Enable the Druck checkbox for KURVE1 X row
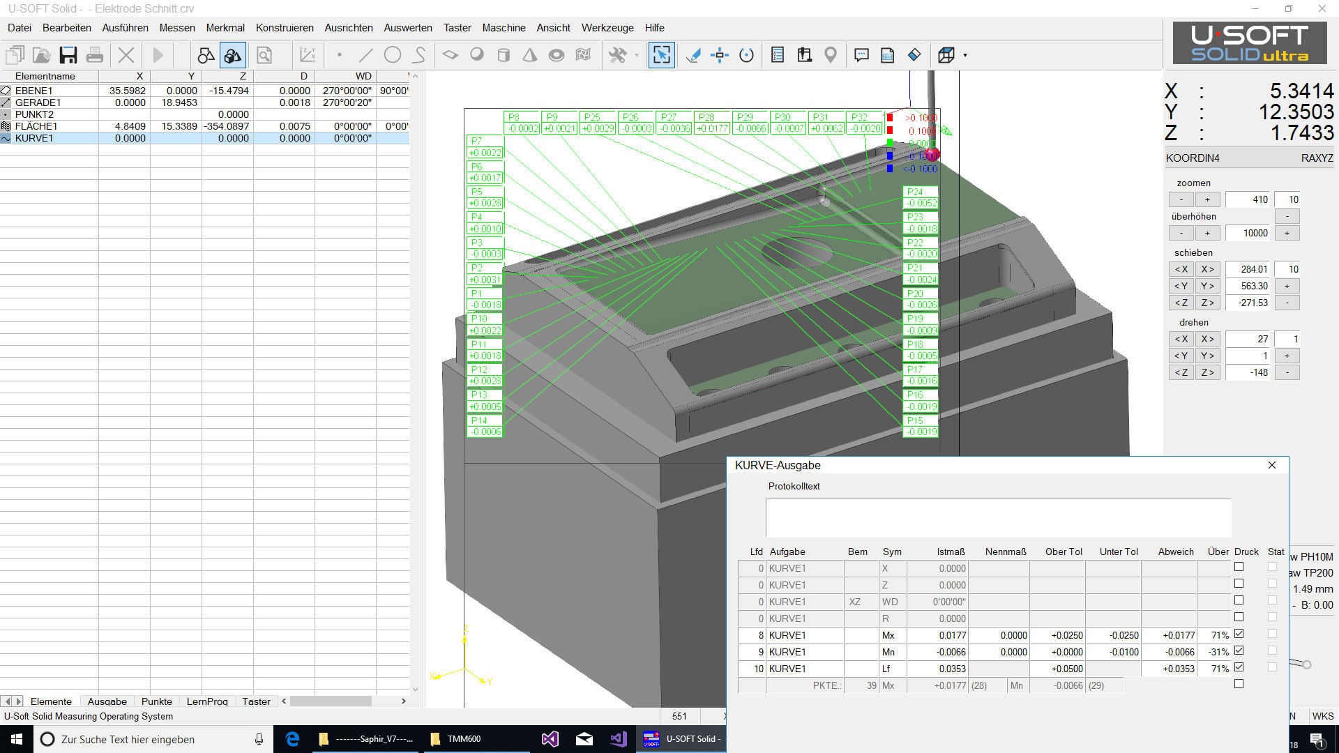Image resolution: width=1339 pixels, height=753 pixels. 1238,566
